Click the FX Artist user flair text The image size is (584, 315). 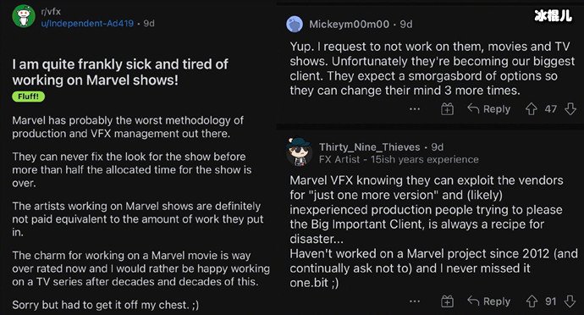[399, 159]
